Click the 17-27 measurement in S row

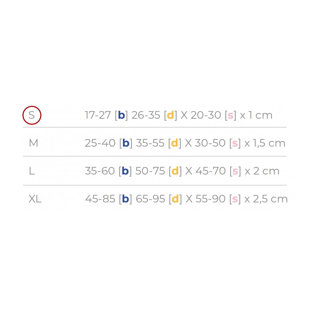[98, 115]
